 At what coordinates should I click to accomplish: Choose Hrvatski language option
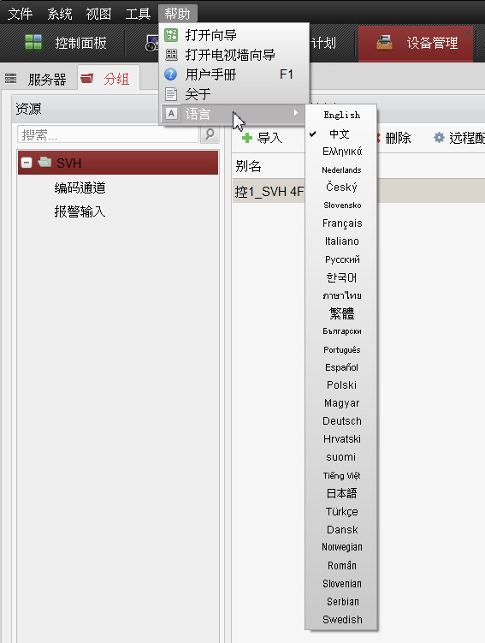pyautogui.click(x=340, y=439)
